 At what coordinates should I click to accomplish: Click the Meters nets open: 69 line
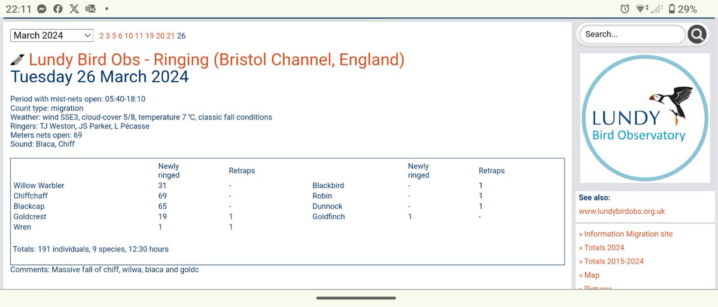tap(46, 135)
